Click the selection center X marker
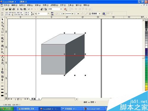The image size is (148, 111). coord(75,54)
